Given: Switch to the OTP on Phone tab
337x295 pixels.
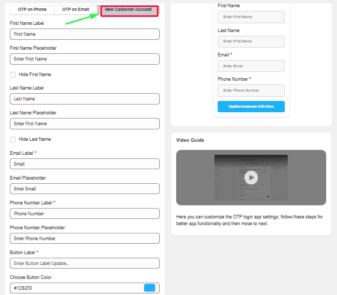Looking at the screenshot, I should 32,9.
